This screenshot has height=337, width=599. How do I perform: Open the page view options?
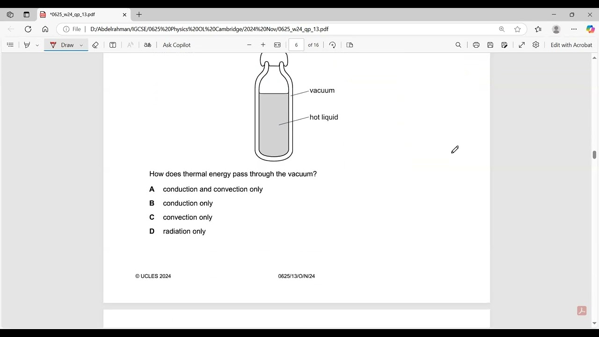point(350,45)
